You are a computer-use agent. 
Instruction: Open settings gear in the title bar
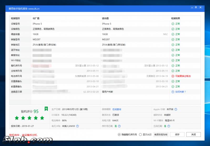(x=196, y=8)
